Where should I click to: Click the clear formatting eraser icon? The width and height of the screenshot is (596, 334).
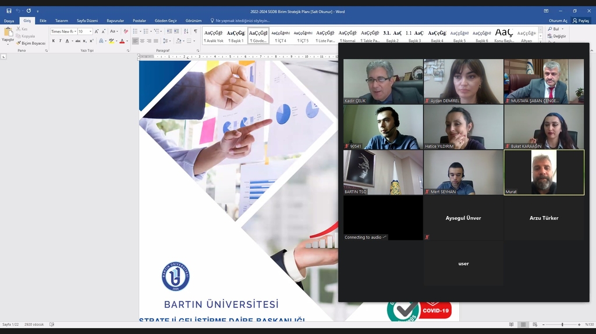pos(126,31)
